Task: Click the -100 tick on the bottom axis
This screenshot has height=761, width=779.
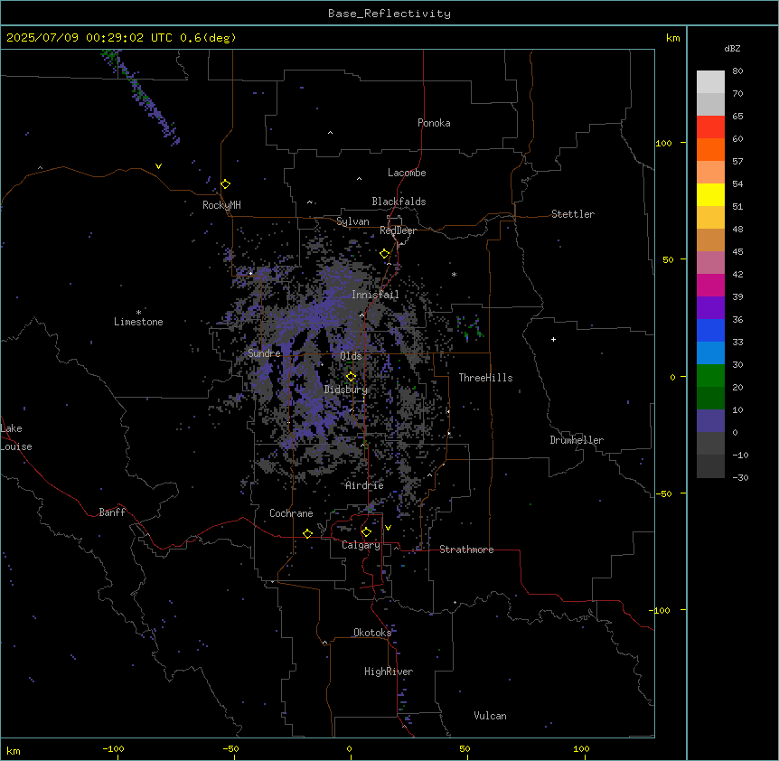Action: [x=114, y=749]
